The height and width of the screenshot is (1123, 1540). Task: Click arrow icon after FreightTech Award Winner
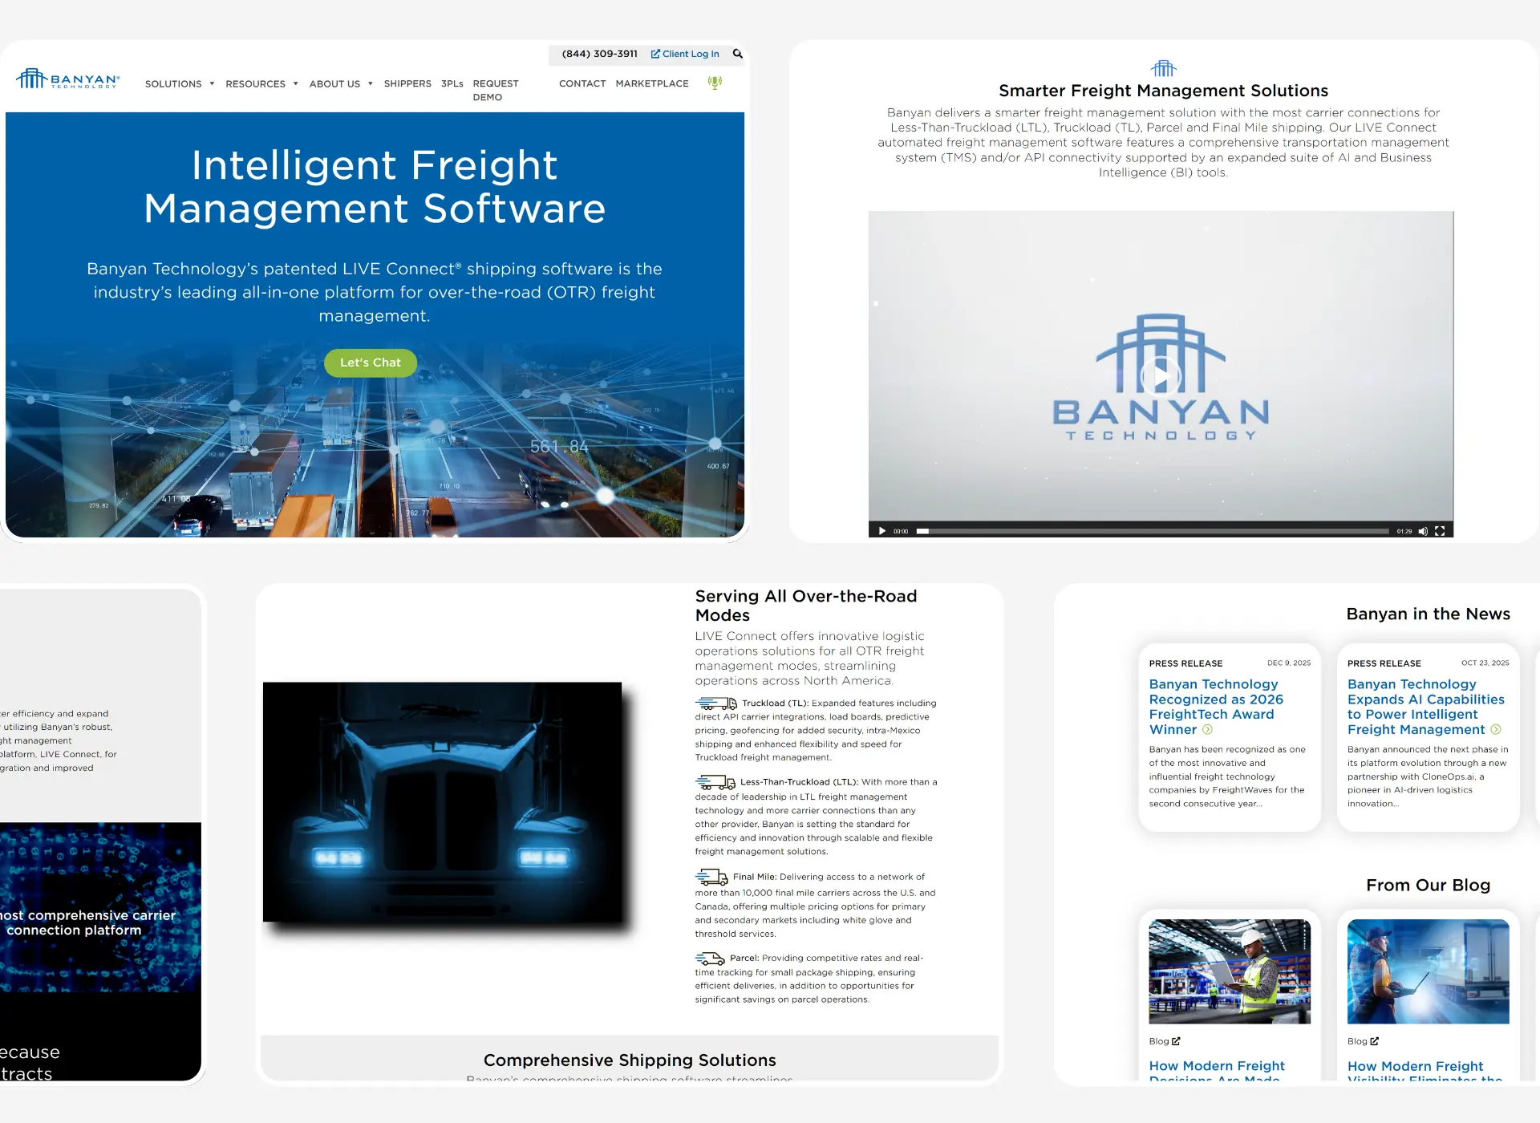pos(1207,730)
